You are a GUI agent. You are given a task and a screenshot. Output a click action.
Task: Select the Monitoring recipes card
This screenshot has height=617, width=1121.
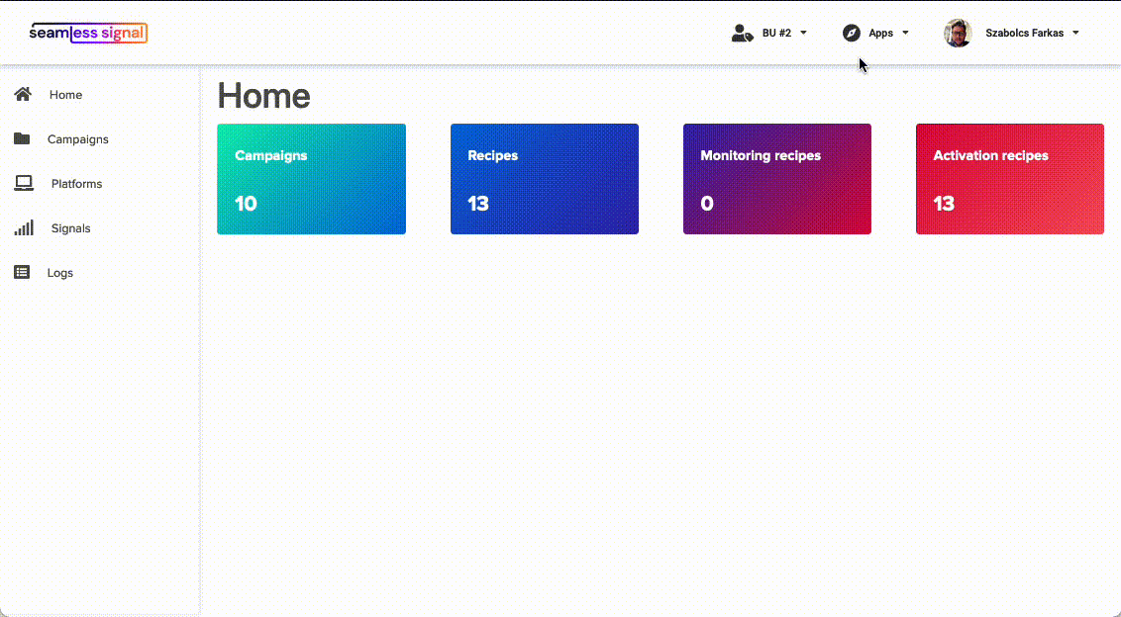(x=776, y=179)
